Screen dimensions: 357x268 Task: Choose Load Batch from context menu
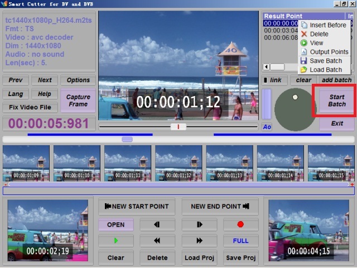tap(326, 70)
